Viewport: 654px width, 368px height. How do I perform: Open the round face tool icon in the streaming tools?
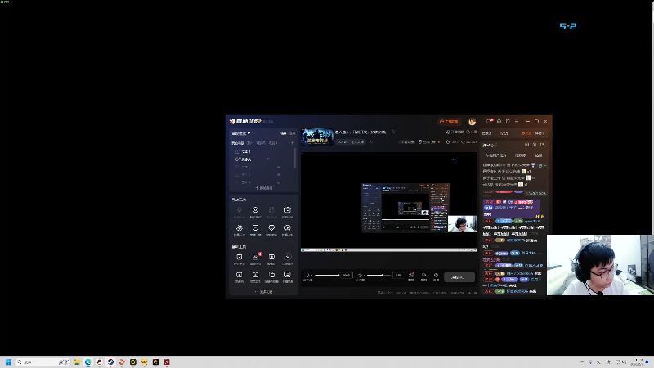(x=288, y=257)
